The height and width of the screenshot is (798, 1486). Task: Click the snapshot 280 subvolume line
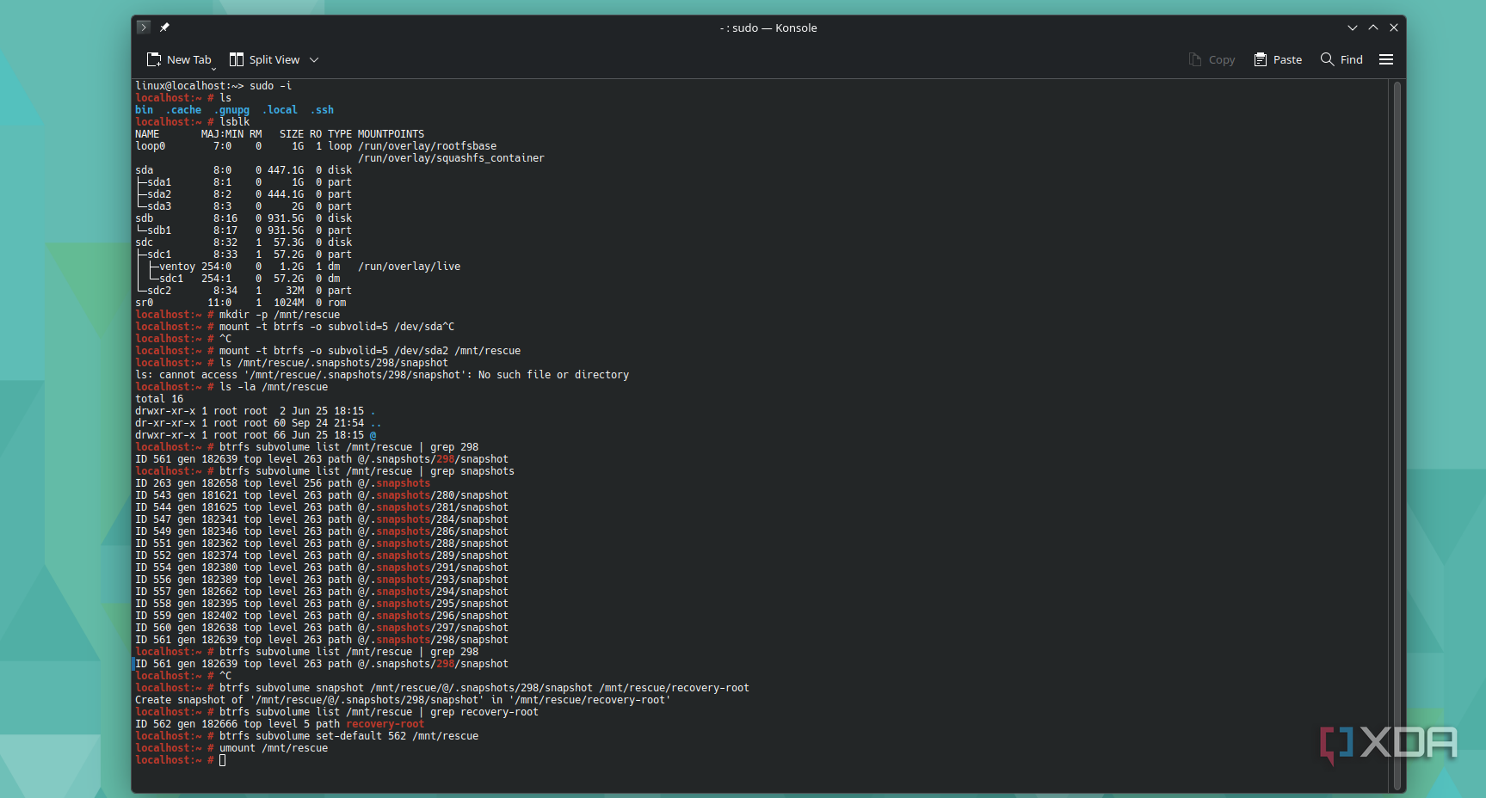[x=322, y=495]
